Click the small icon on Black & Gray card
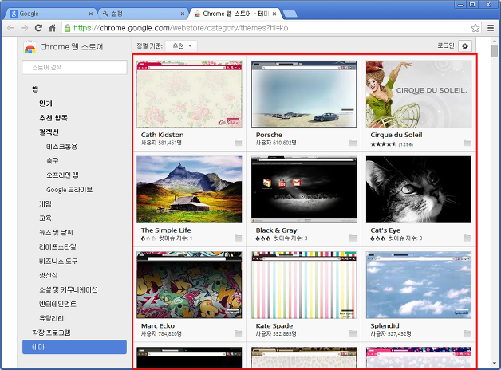 click(353, 238)
